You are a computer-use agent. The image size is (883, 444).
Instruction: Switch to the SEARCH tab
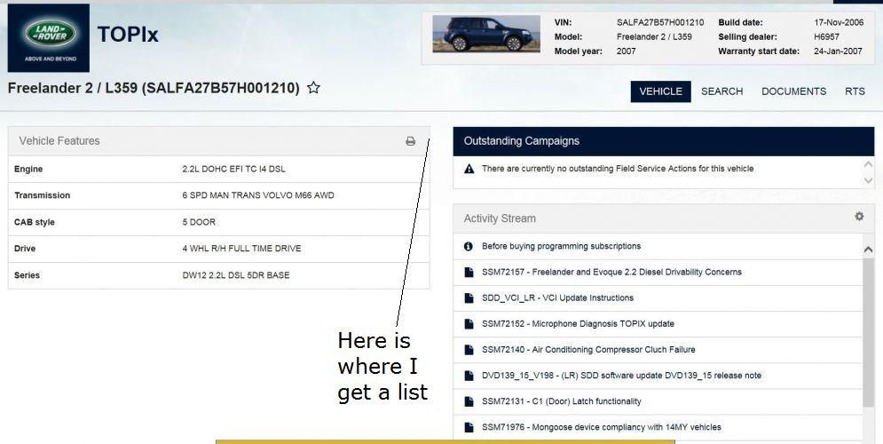click(722, 91)
